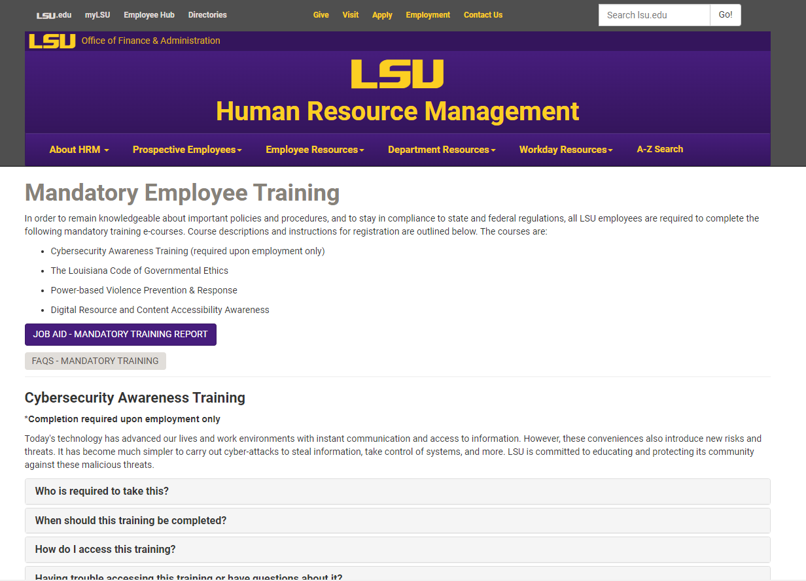
Task: Go to Contact Us
Action: click(x=483, y=15)
